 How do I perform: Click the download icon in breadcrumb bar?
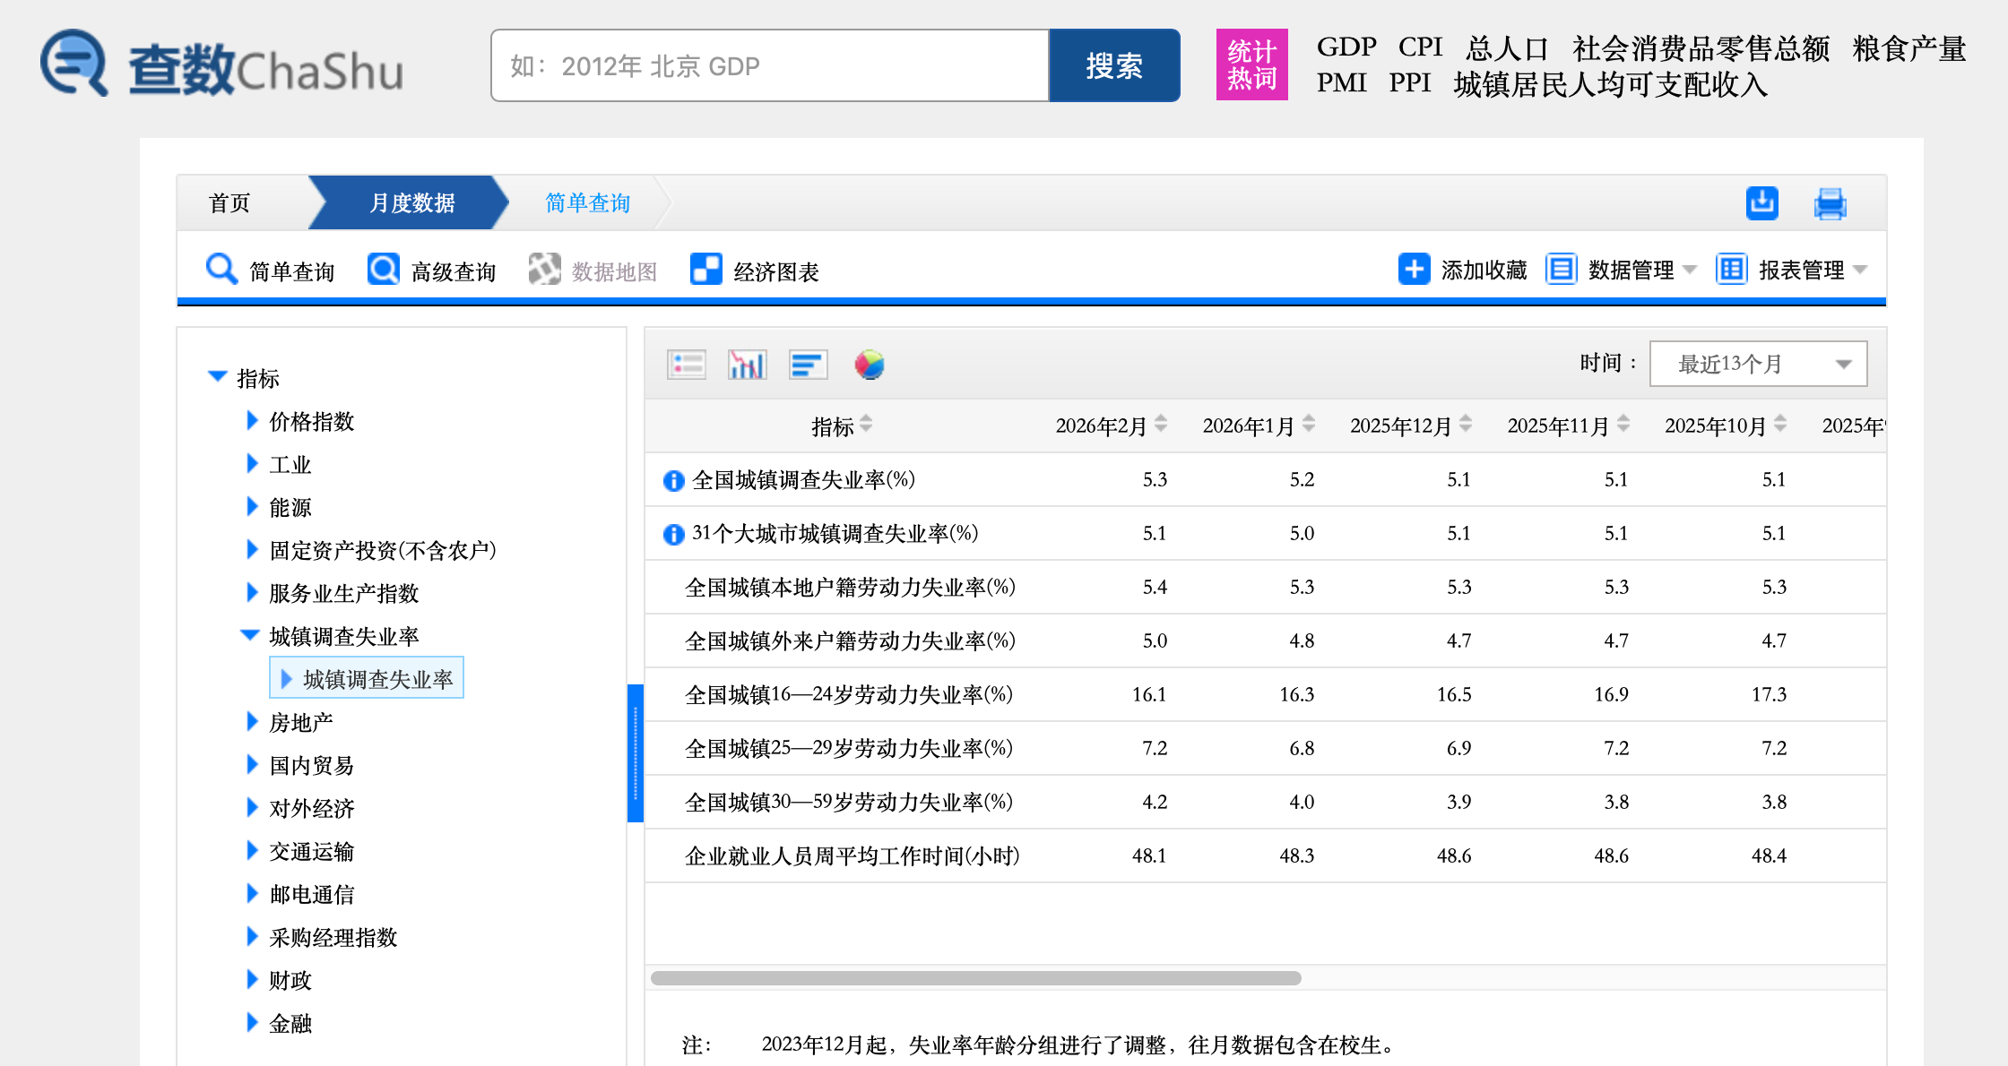(x=1761, y=203)
